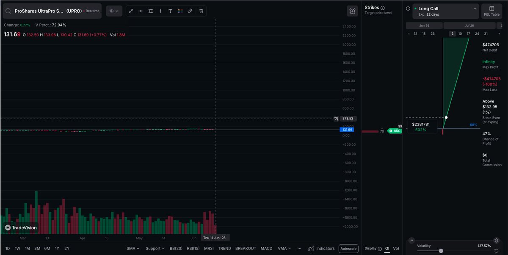Open the price alert clock icon
508x255 pixels.
[x=352, y=11]
